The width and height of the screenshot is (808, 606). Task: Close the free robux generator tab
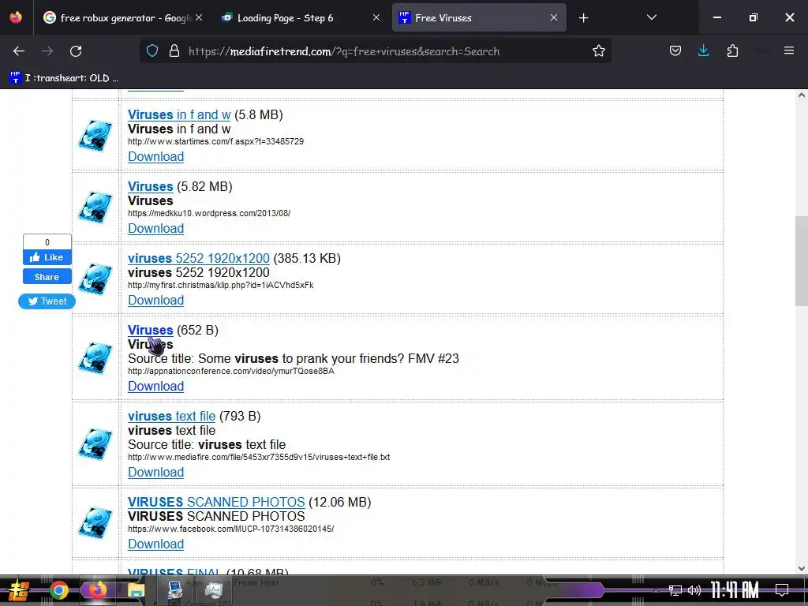click(x=199, y=17)
